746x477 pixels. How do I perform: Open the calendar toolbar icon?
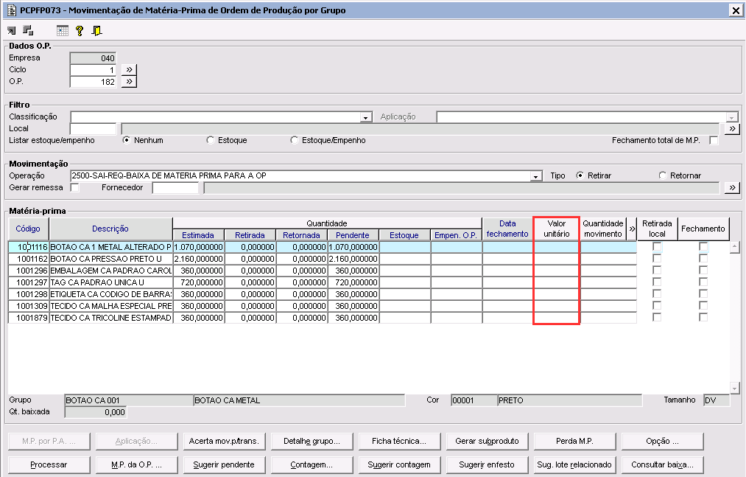point(63,31)
